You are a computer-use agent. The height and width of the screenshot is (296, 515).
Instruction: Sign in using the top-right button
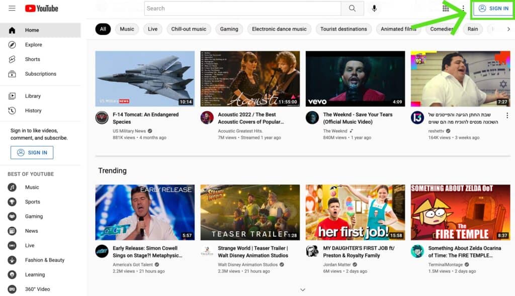(492, 8)
